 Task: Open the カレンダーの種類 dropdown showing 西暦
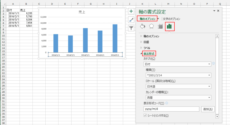coord(178,98)
